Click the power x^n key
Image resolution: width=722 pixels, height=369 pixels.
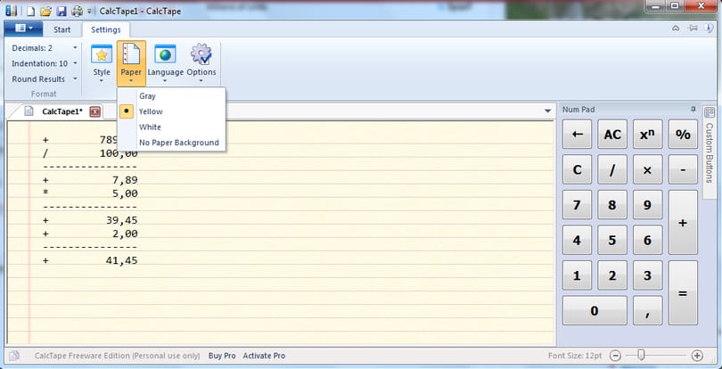point(647,134)
